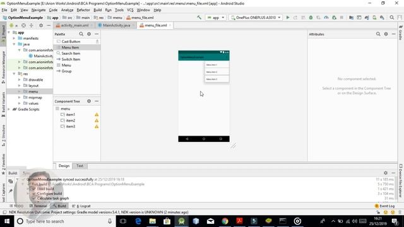Image resolution: width=404 pixels, height=227 pixels.
Task: Click first menu item in phone preview
Action: pyautogui.click(x=217, y=64)
